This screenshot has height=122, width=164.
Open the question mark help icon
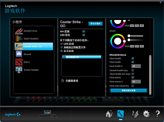pyautogui.click(x=158, y=114)
